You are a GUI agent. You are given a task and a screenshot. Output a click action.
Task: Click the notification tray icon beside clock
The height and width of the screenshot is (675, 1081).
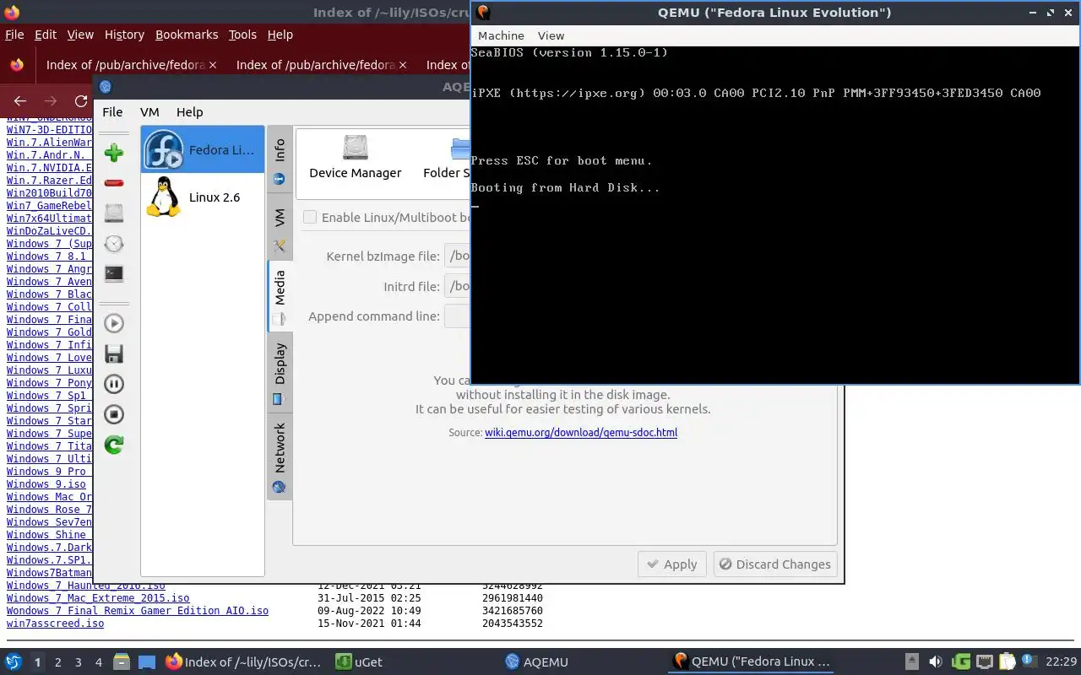1029,661
